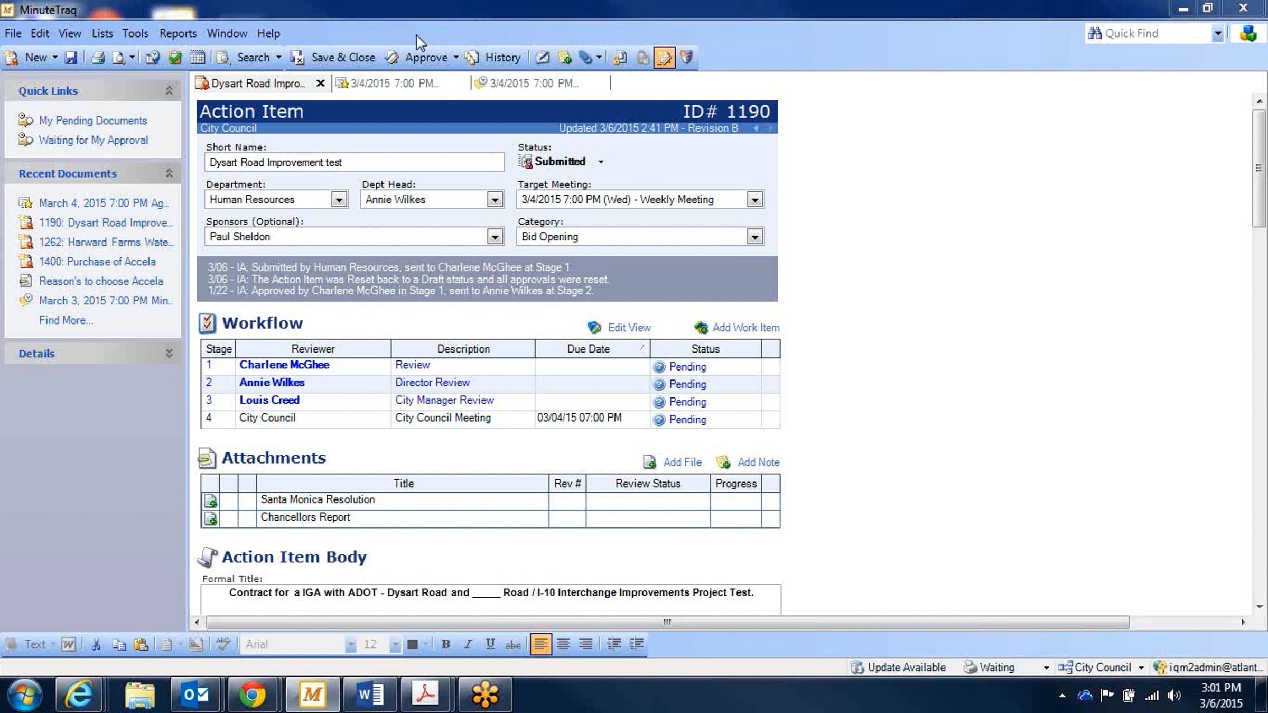Open MinuteTraq icon in Windows taskbar
Image resolution: width=1268 pixels, height=713 pixels.
312,695
